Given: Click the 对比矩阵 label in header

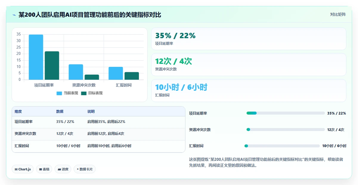Looking at the screenshot, I should 338,15.
